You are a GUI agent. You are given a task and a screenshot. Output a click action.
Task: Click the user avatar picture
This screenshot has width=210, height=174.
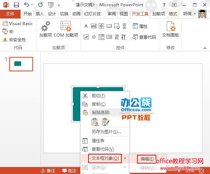pyautogui.click(x=202, y=14)
